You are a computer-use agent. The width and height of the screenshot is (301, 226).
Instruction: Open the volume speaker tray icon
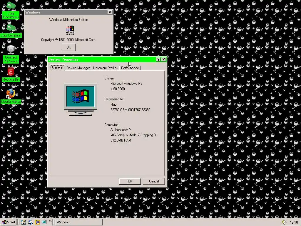(284, 222)
